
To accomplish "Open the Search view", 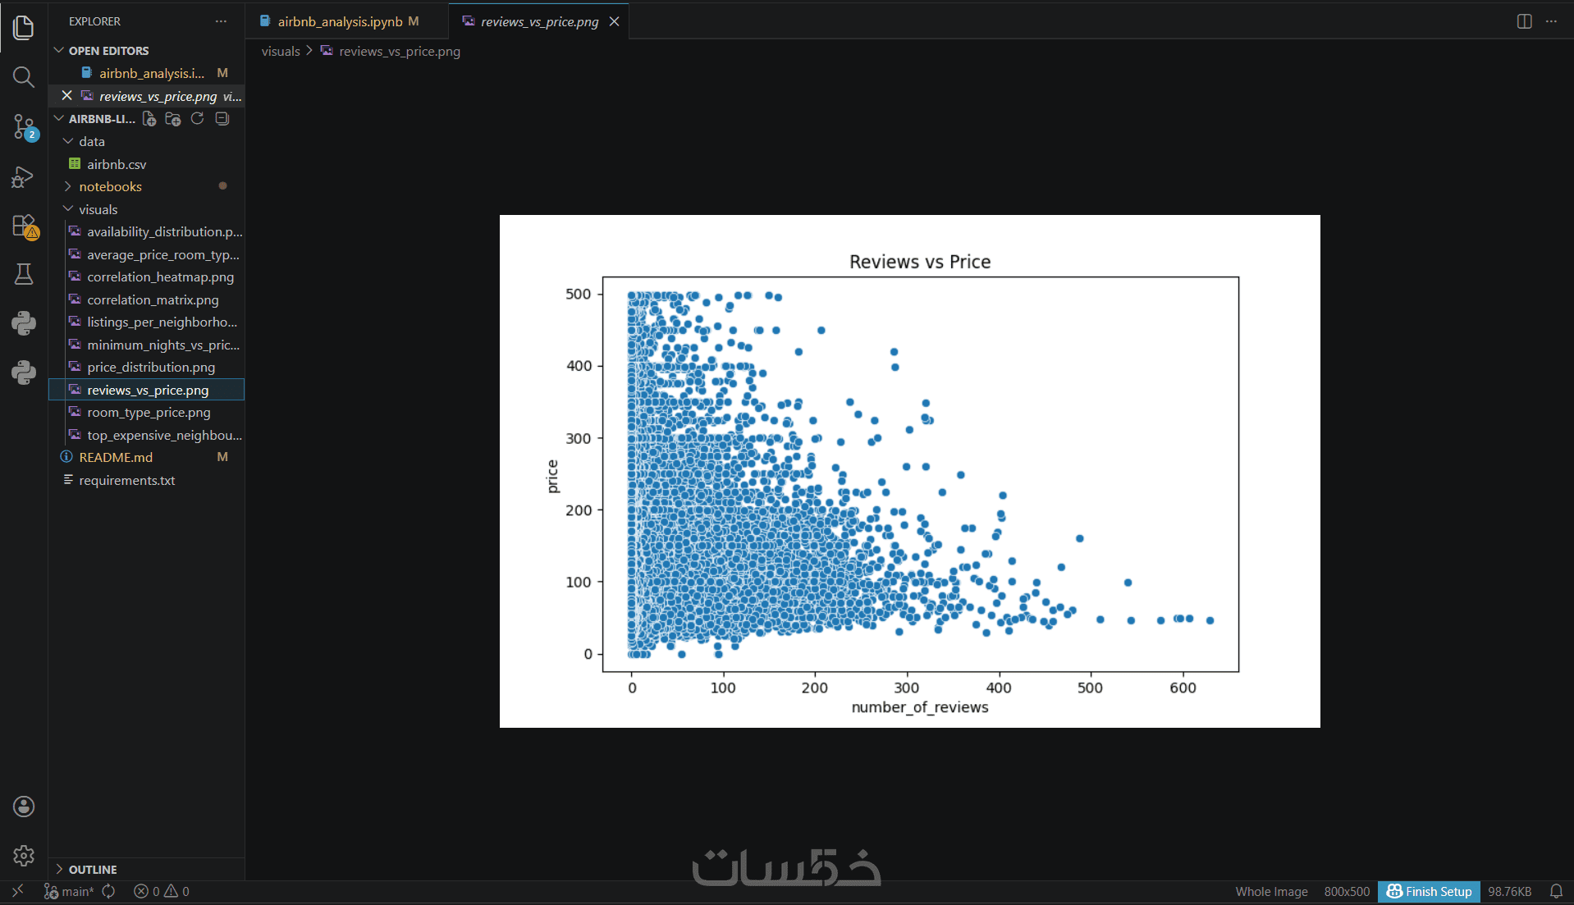I will tap(24, 77).
